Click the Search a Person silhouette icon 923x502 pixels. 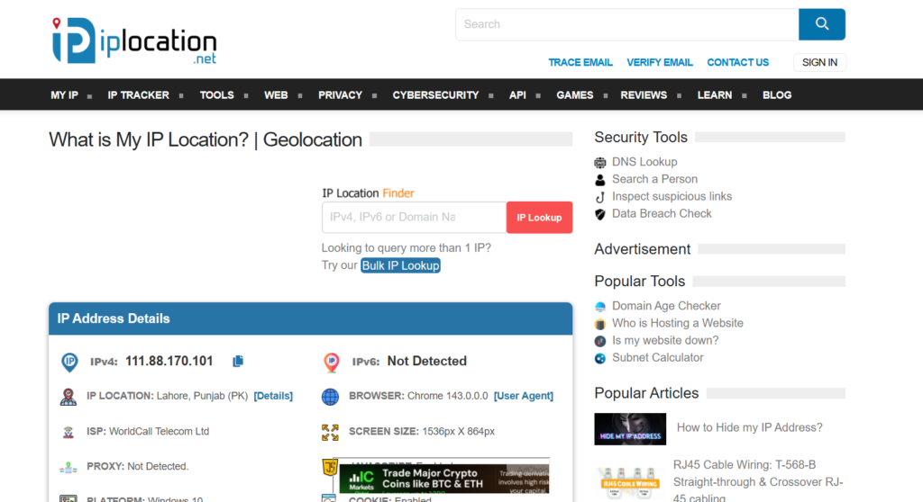coord(599,180)
